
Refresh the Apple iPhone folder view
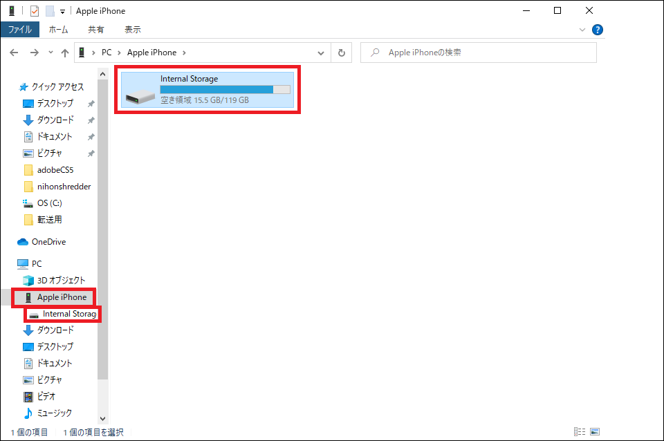pos(341,53)
